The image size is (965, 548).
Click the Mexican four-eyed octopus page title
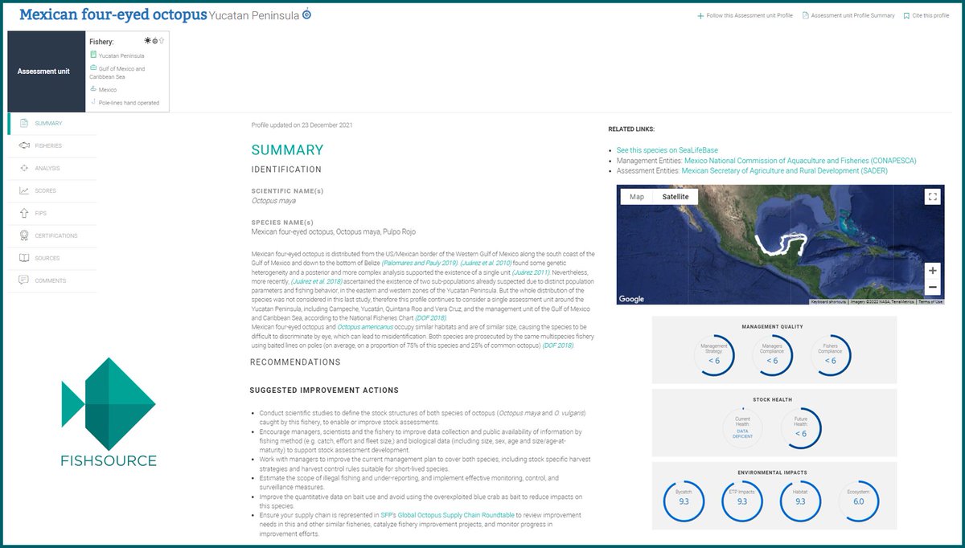click(112, 15)
